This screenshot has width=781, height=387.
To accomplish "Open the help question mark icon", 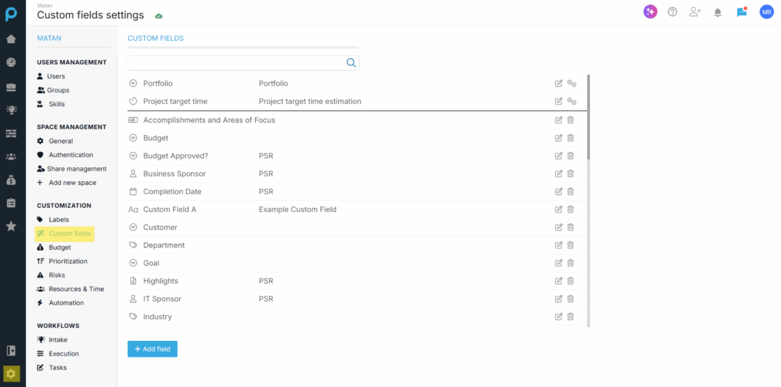I will (x=672, y=12).
